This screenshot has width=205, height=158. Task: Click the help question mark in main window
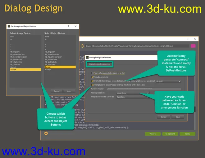187,39
